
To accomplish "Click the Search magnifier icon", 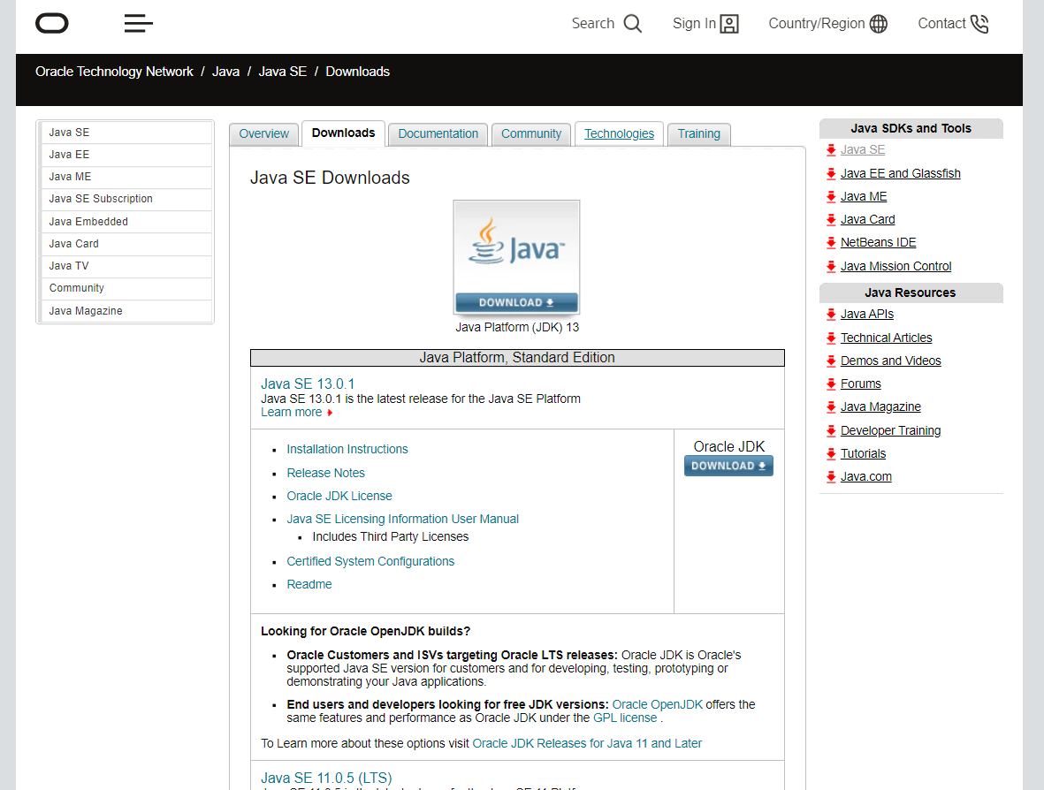I will (x=633, y=24).
